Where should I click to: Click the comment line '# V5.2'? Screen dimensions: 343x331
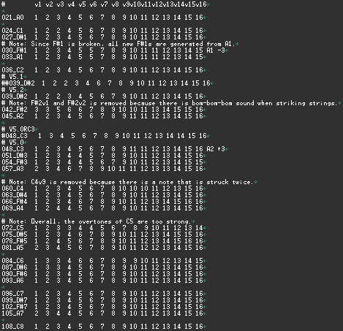(12, 90)
